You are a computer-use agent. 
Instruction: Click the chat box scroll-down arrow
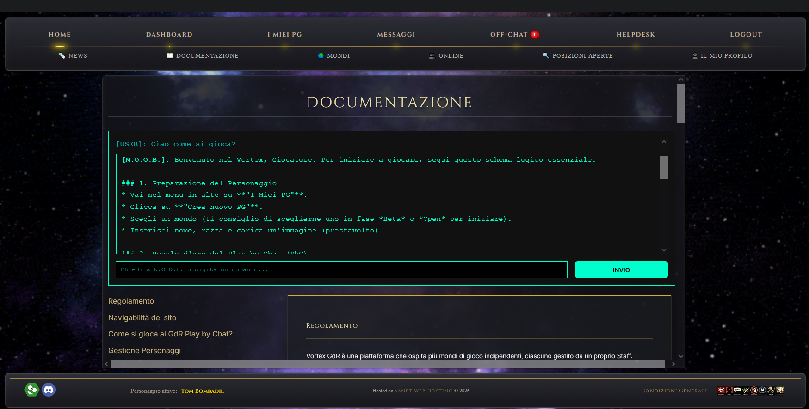(x=664, y=250)
